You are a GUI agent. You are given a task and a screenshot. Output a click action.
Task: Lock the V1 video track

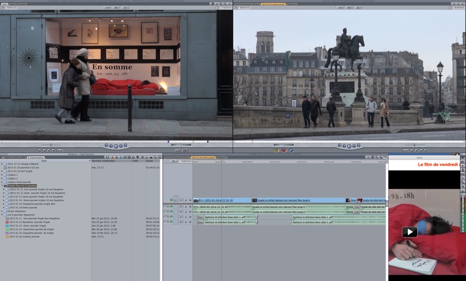click(186, 200)
